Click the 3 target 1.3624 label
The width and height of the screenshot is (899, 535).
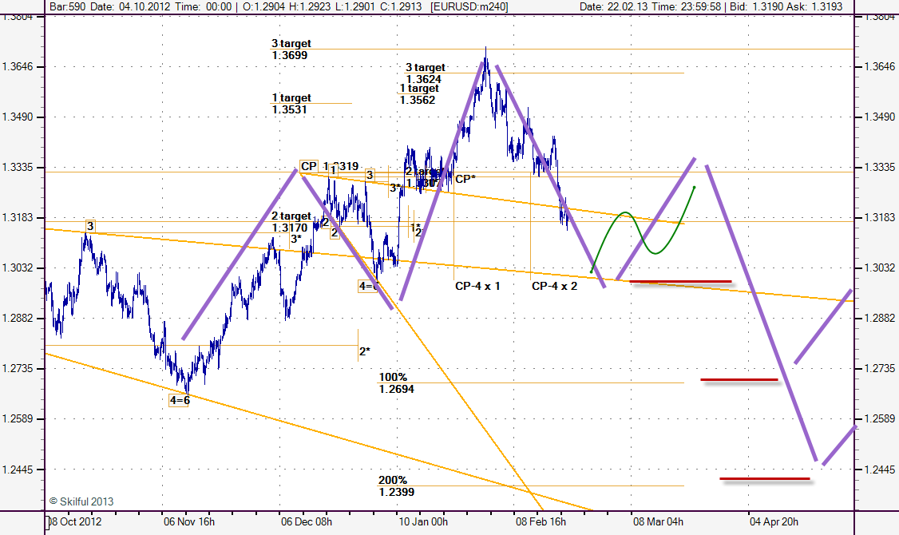tap(425, 73)
